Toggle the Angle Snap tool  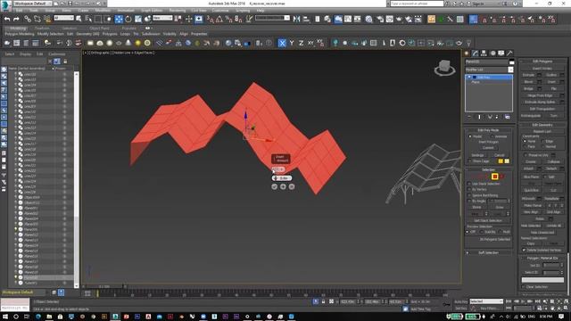click(x=219, y=19)
